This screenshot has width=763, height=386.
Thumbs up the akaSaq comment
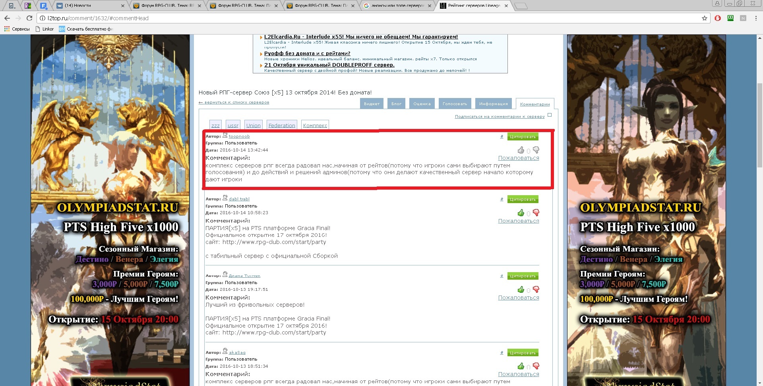pyautogui.click(x=521, y=366)
